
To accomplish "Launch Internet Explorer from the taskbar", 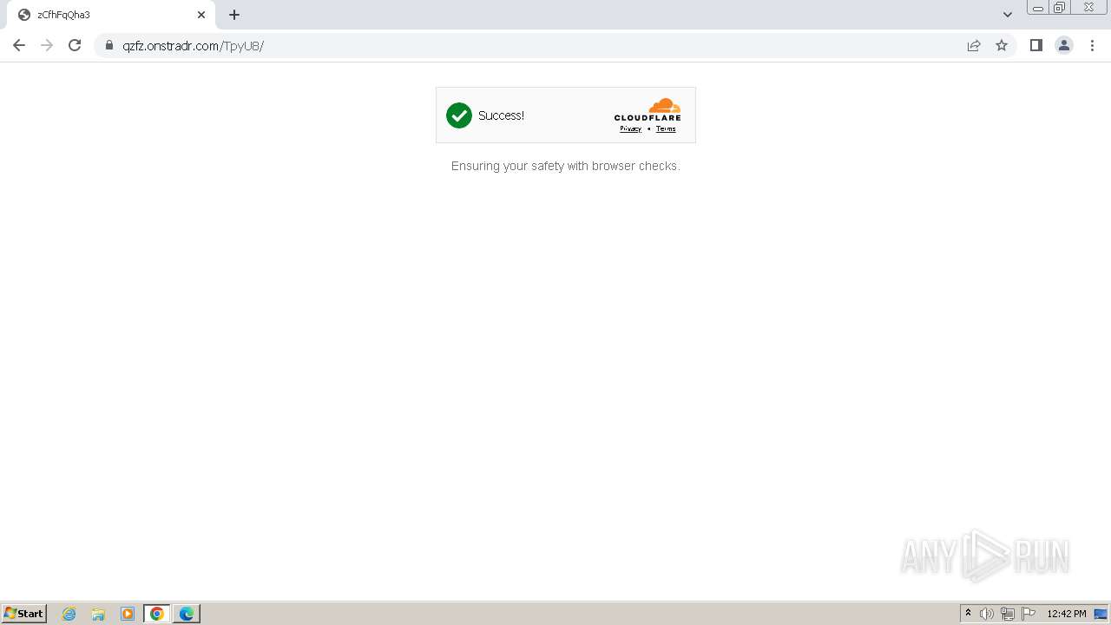I will tap(69, 614).
